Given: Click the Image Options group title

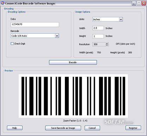Looking at the screenshot, I should point(83,12).
